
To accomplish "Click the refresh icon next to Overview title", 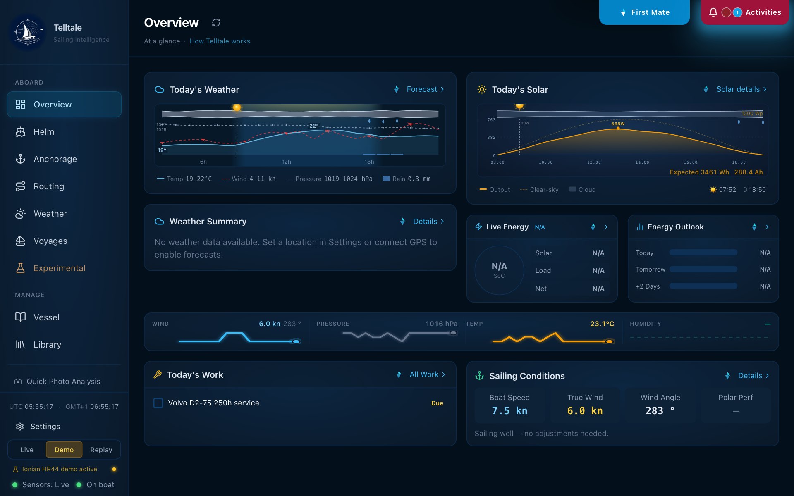I will pyautogui.click(x=216, y=23).
